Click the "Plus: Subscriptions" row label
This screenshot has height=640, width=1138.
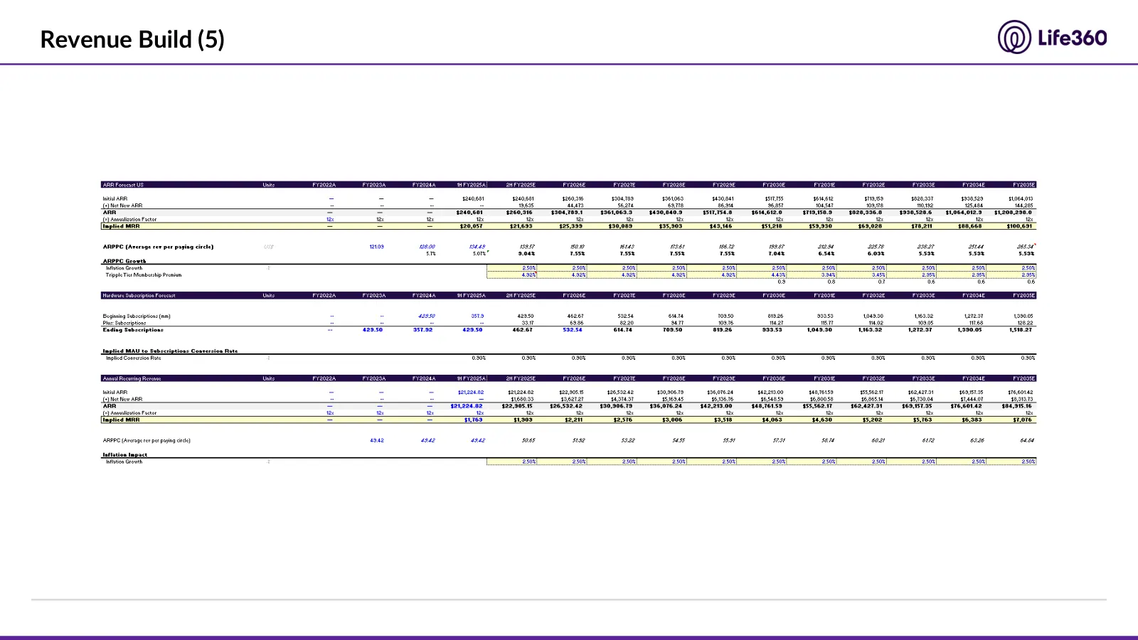coord(124,323)
